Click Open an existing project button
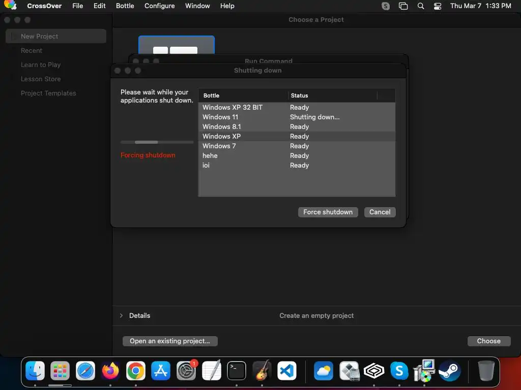 click(170, 341)
